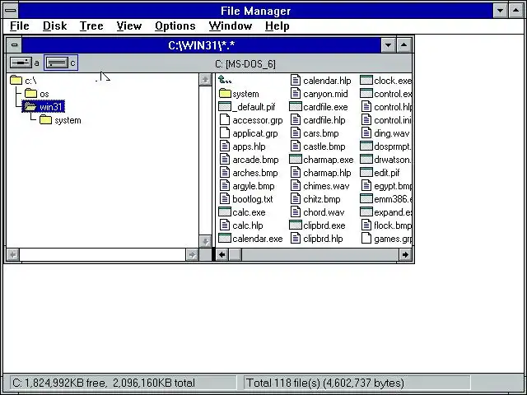Open the Disk menu
This screenshot has height=395, width=527.
[55, 26]
